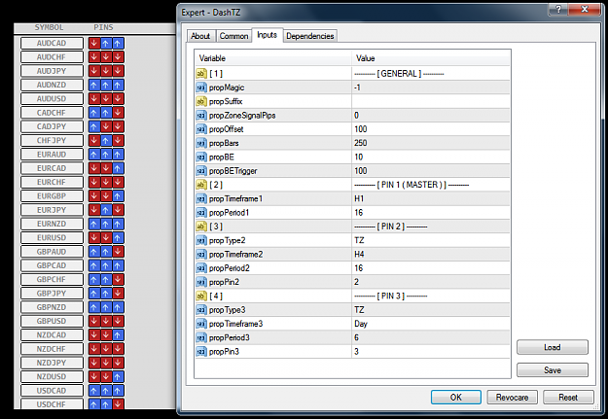
Task: Select the propOffset row
Action: [352, 129]
